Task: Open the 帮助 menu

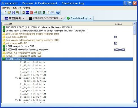Action: (x=27, y=8)
